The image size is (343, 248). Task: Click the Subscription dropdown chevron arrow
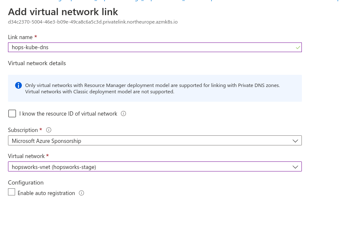pyautogui.click(x=295, y=141)
